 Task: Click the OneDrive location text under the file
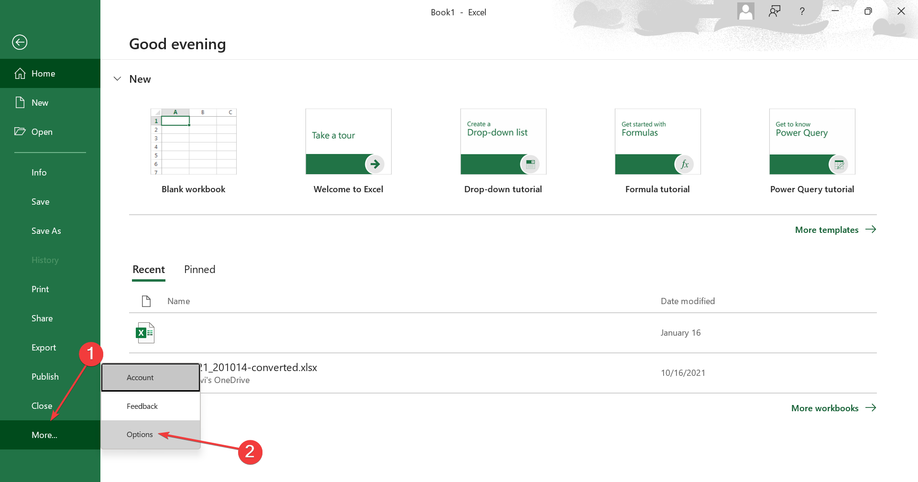(225, 380)
